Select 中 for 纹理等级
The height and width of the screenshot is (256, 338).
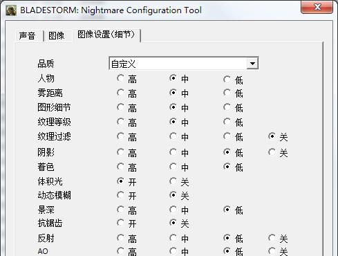(173, 122)
